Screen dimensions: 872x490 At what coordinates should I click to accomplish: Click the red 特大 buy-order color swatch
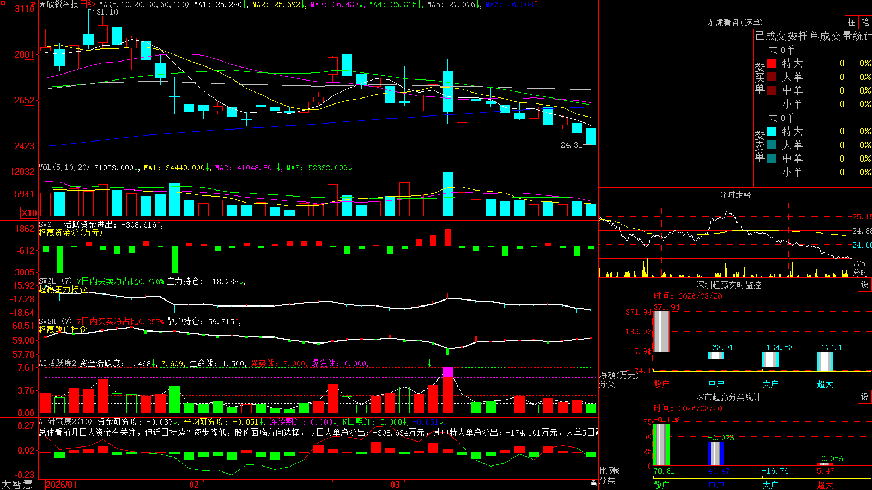[772, 63]
